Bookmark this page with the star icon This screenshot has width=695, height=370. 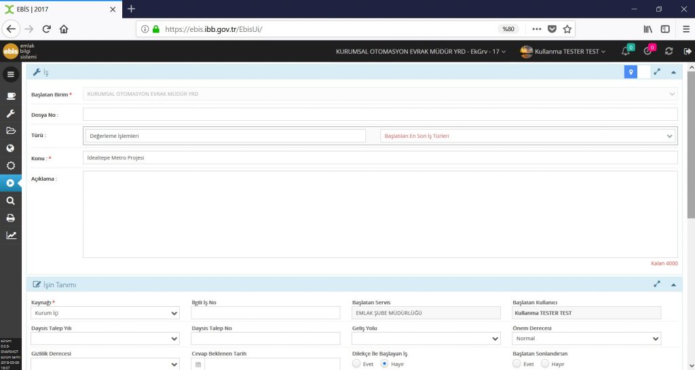pyautogui.click(x=567, y=29)
